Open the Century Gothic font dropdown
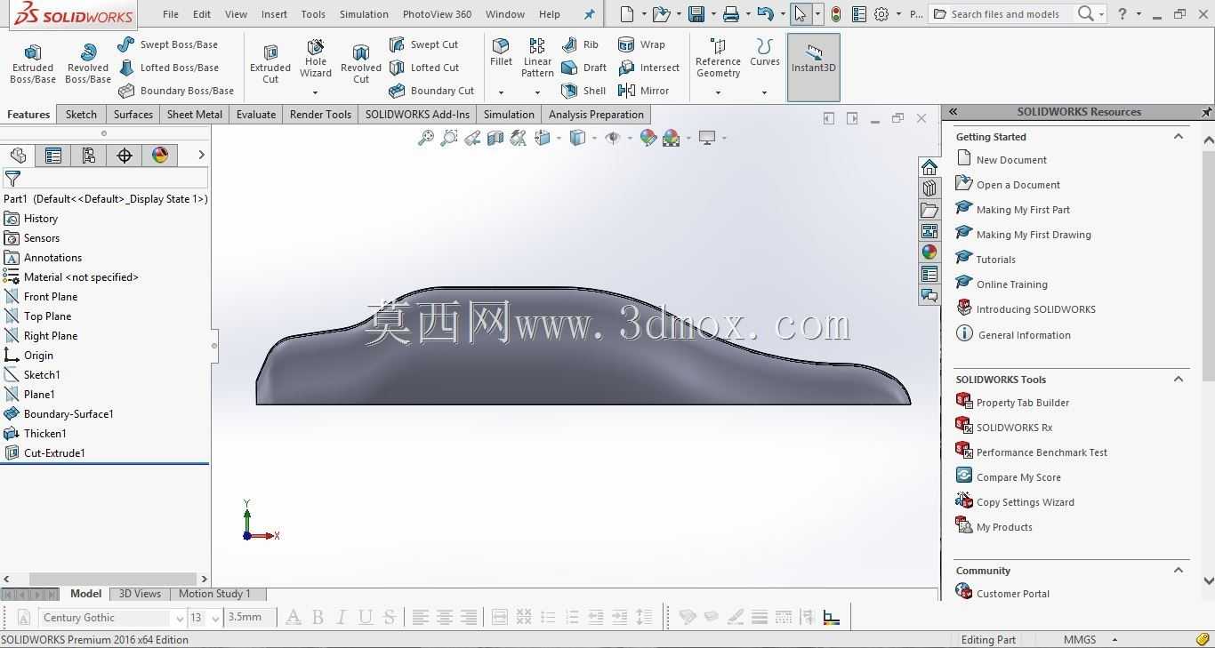This screenshot has height=648, width=1215. (x=180, y=619)
